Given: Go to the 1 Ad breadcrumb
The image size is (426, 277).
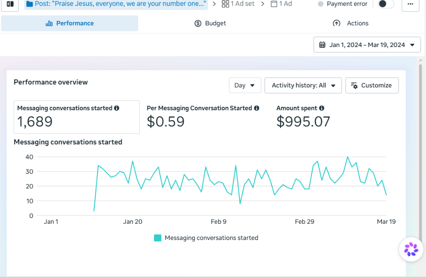Looking at the screenshot, I should (281, 4).
